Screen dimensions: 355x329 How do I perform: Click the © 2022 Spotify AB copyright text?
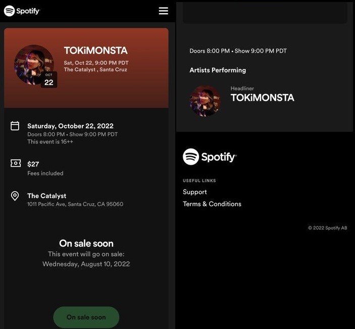[x=327, y=228]
